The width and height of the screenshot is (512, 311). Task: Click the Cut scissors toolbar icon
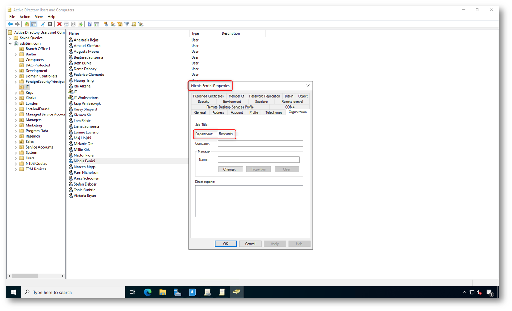point(43,24)
